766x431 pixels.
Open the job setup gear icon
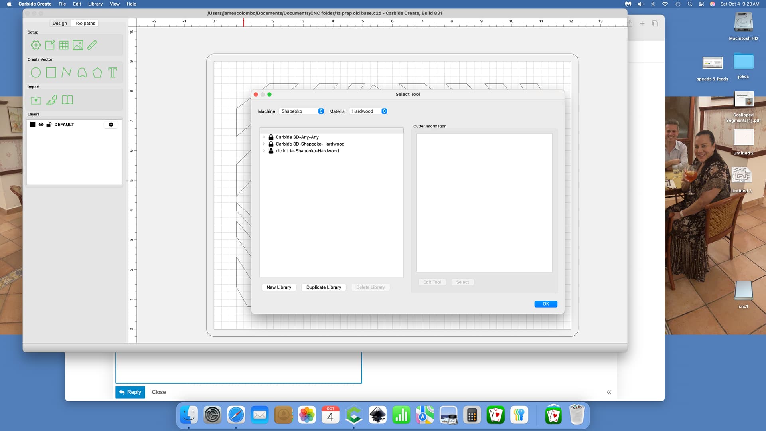point(36,45)
